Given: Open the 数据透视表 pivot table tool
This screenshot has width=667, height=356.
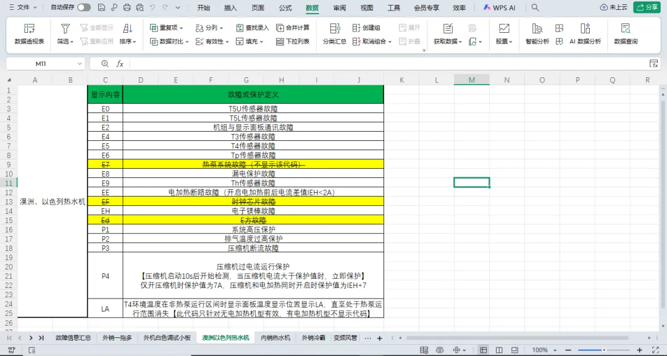Looking at the screenshot, I should 30,34.
